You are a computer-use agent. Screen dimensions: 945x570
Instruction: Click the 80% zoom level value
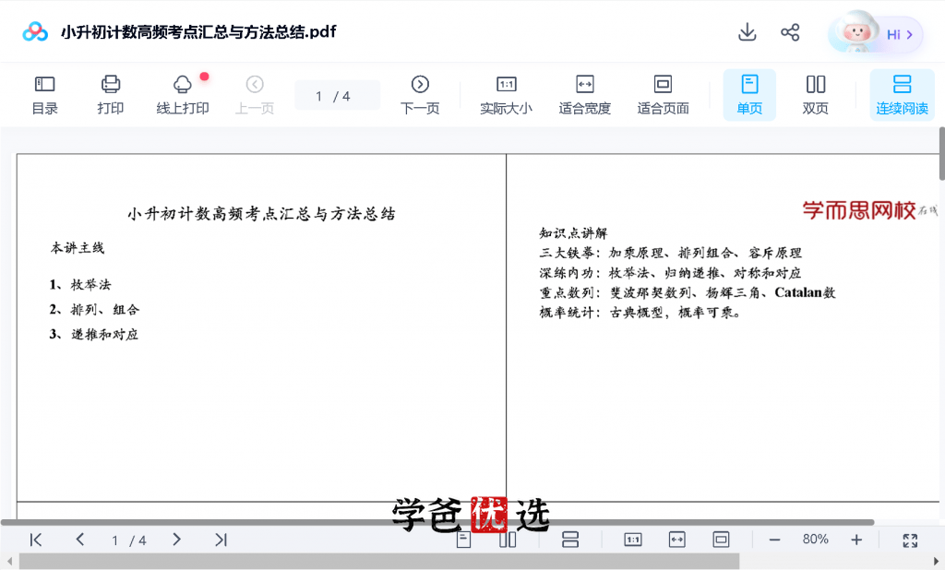[816, 540]
